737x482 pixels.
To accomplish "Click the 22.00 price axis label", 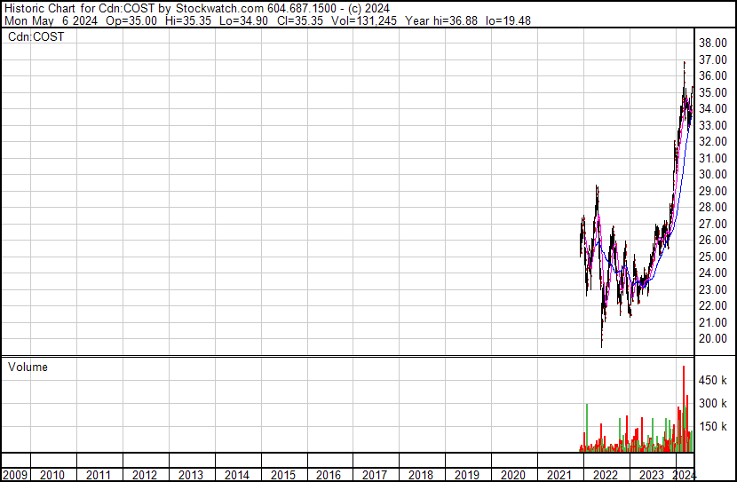I will [713, 306].
